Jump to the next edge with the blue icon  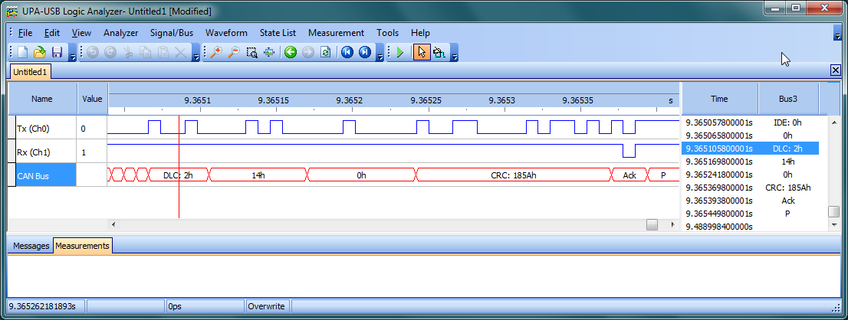[x=365, y=52]
